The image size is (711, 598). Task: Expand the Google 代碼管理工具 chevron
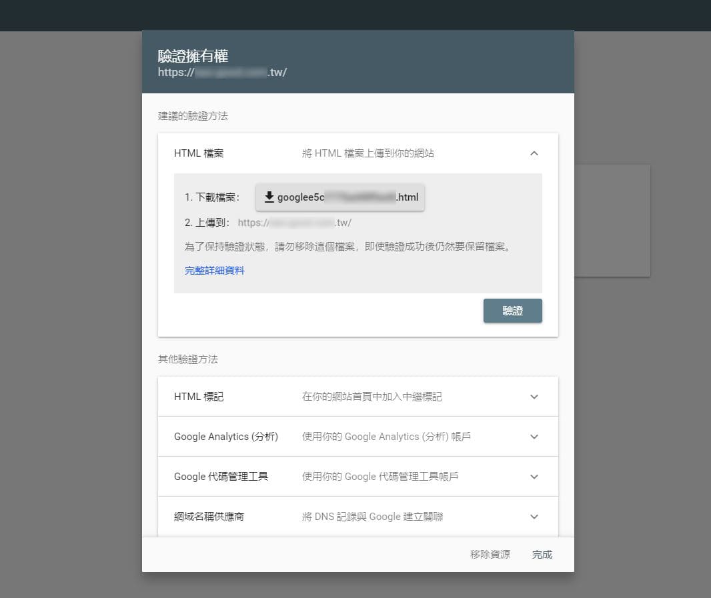point(534,477)
